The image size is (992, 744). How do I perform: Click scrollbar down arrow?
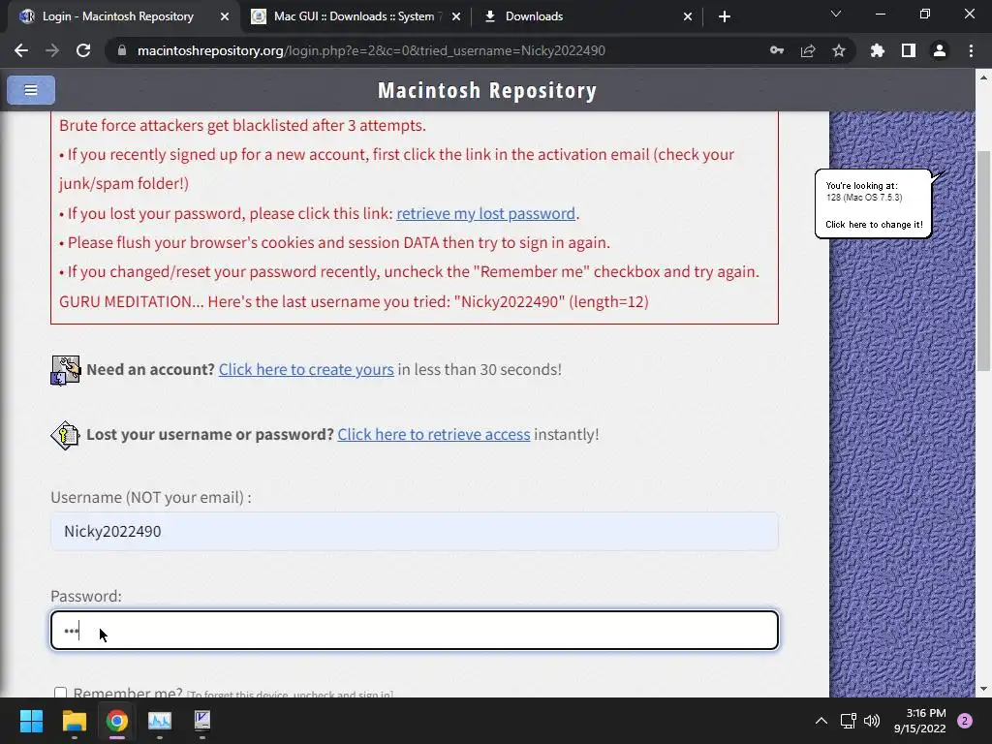pos(983,689)
